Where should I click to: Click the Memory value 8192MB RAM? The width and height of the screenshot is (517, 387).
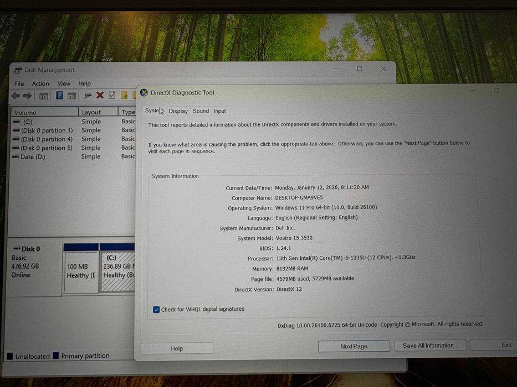pyautogui.click(x=292, y=269)
